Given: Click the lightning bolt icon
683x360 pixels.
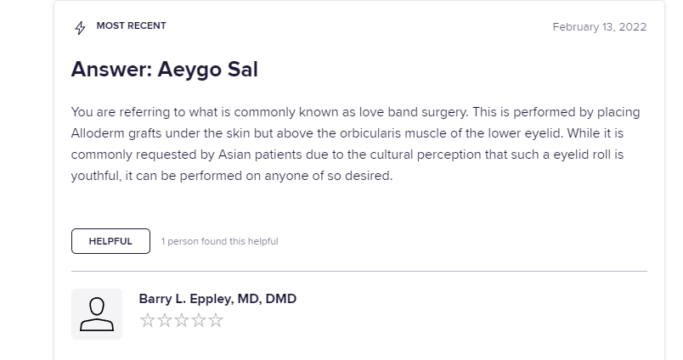Looking at the screenshot, I should click(80, 28).
